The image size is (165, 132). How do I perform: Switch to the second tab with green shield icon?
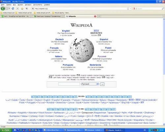[x=49, y=16]
